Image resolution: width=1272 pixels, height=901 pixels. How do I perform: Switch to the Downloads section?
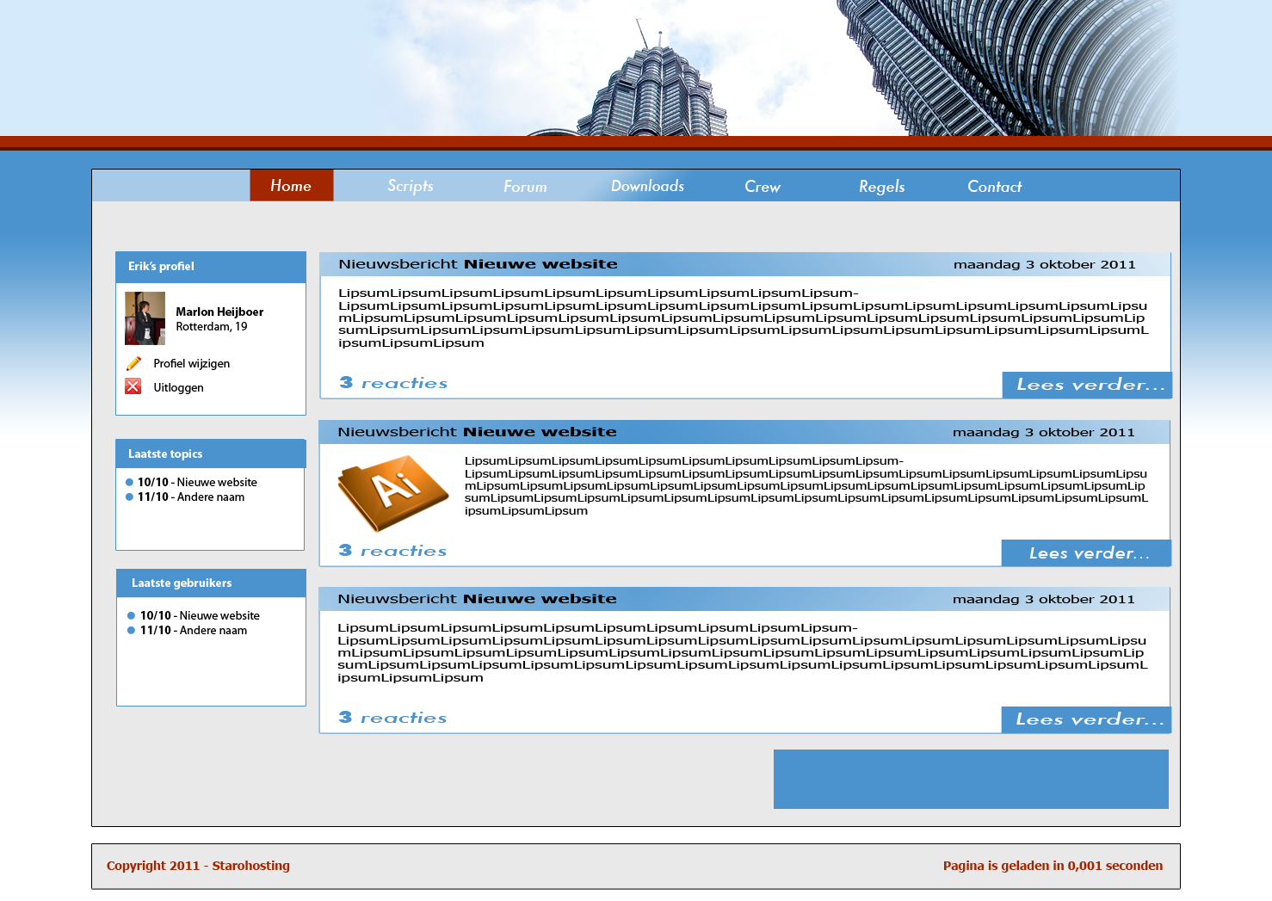647,186
